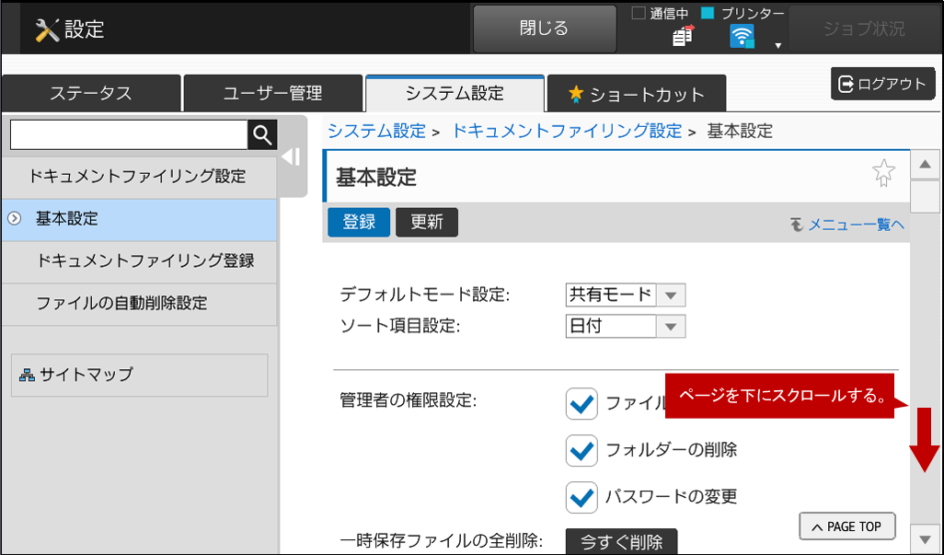This screenshot has width=944, height=555.
Task: Click the communication status document icon
Action: tap(683, 36)
